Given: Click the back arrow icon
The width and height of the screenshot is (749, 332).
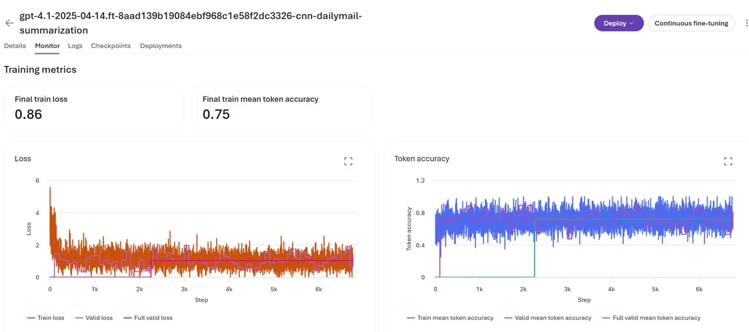Looking at the screenshot, I should pyautogui.click(x=9, y=23).
